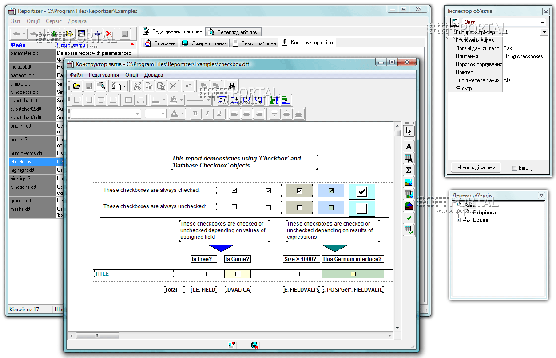Select the Сторінка tree item
This screenshot has width=556, height=358.
coord(484,213)
